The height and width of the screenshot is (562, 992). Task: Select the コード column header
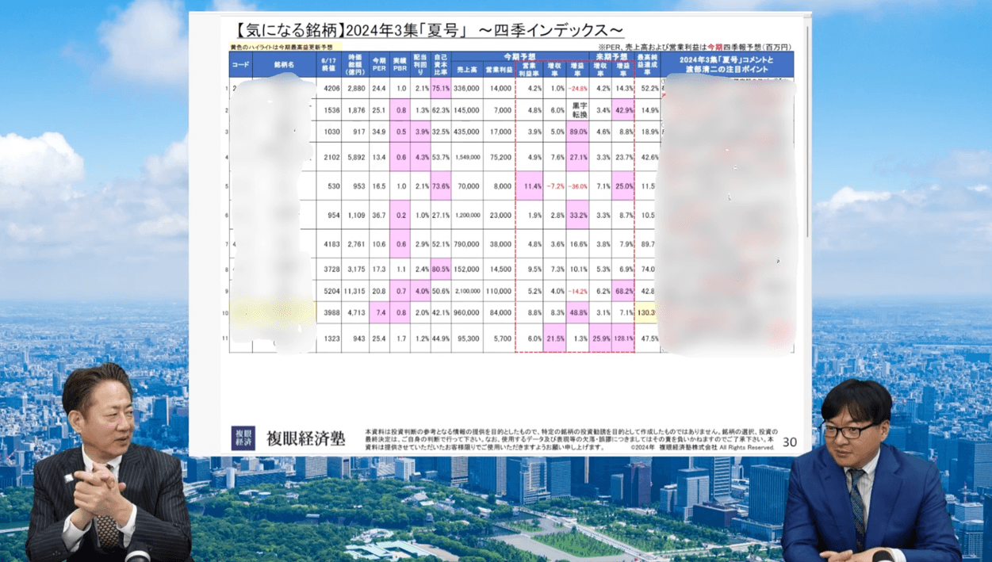[x=240, y=64]
